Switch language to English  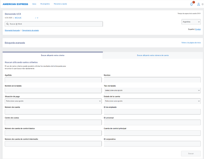point(198,29)
